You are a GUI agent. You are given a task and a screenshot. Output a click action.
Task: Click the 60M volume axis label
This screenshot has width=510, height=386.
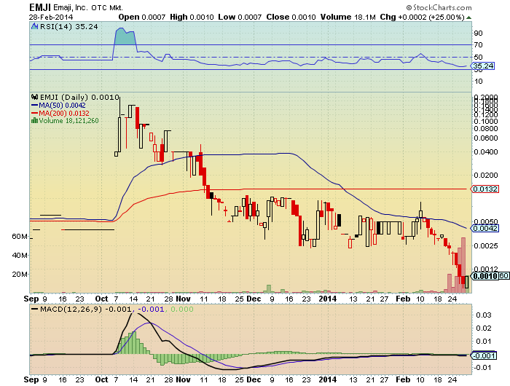coord(20,237)
